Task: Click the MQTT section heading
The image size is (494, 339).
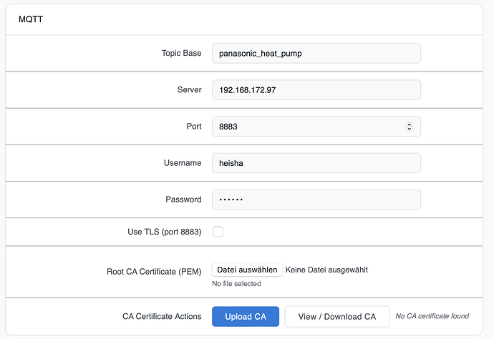Action: click(31, 19)
